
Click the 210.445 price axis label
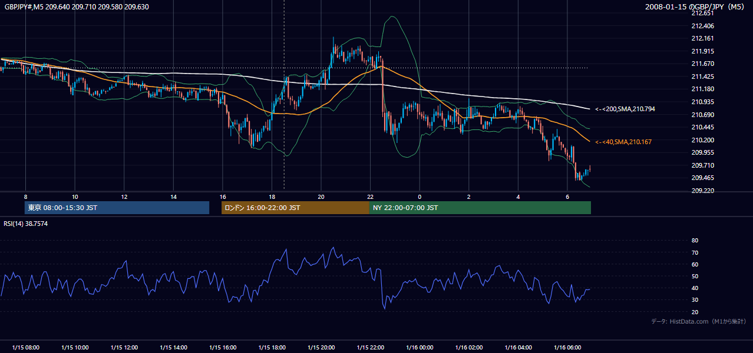(703, 127)
